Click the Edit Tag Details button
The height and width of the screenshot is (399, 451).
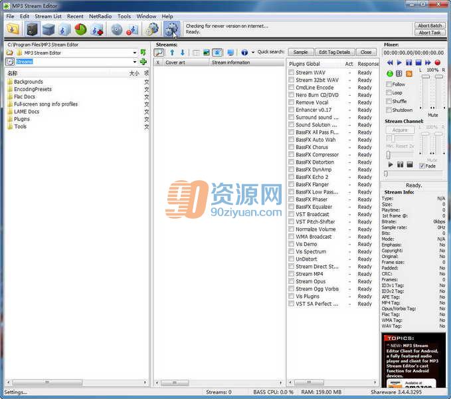pos(335,52)
